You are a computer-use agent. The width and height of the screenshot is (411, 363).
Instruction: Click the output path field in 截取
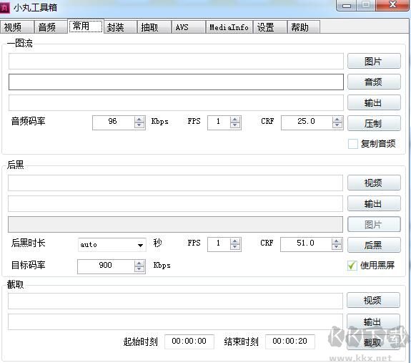[175, 321]
